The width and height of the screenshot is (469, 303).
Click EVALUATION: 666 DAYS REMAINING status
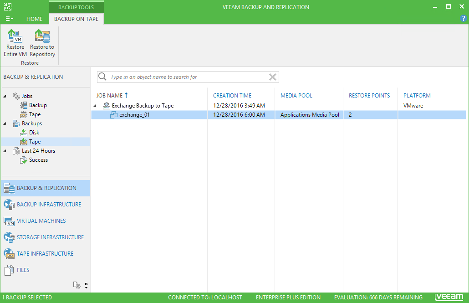point(378,298)
